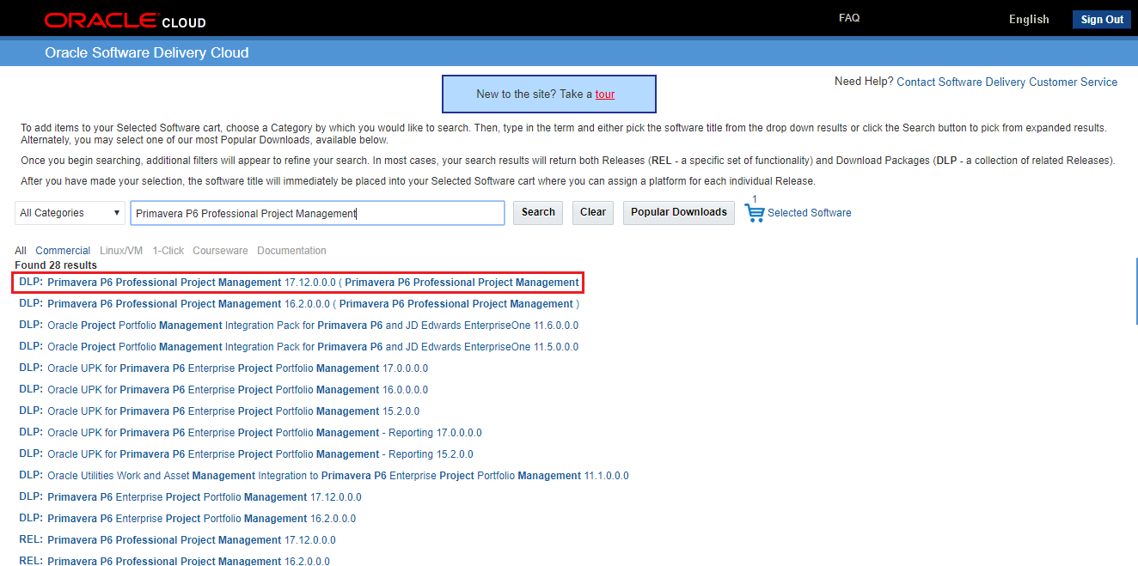The image size is (1138, 566).
Task: Select the Linux/VM filter tab
Action: coord(121,251)
